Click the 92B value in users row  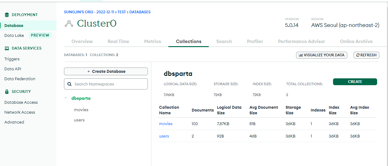220,136
